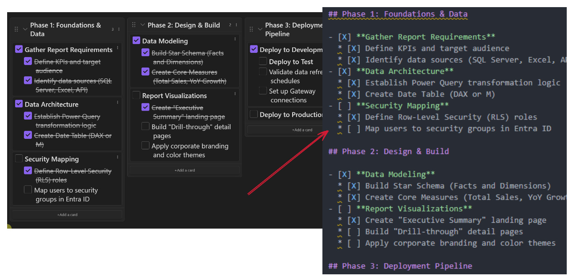Uncheck the Data Modeling card checkbox
The height and width of the screenshot is (276, 568).
[136, 40]
